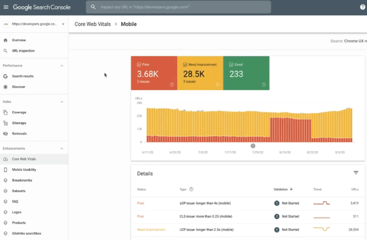
Task: Click the help question mark icon
Action: point(362,8)
